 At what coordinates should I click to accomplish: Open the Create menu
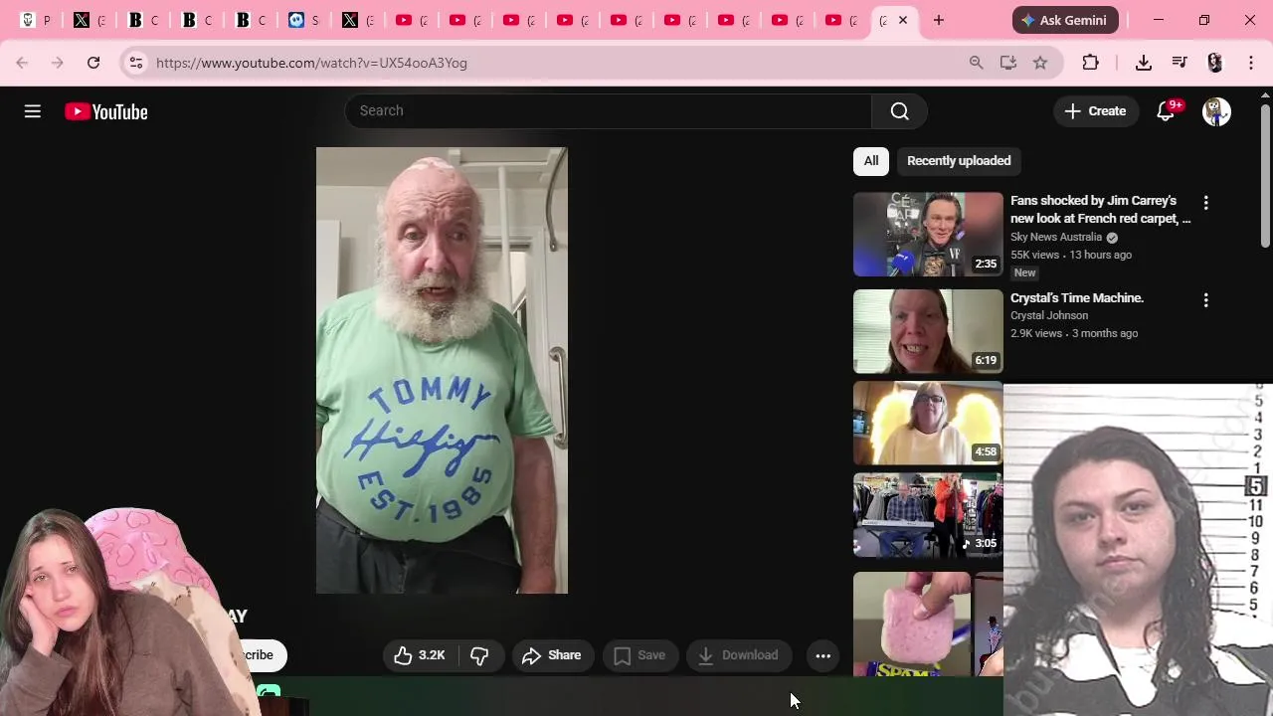1095,111
